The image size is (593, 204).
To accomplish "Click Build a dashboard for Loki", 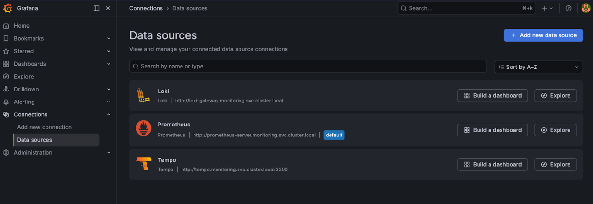I will pyautogui.click(x=492, y=95).
